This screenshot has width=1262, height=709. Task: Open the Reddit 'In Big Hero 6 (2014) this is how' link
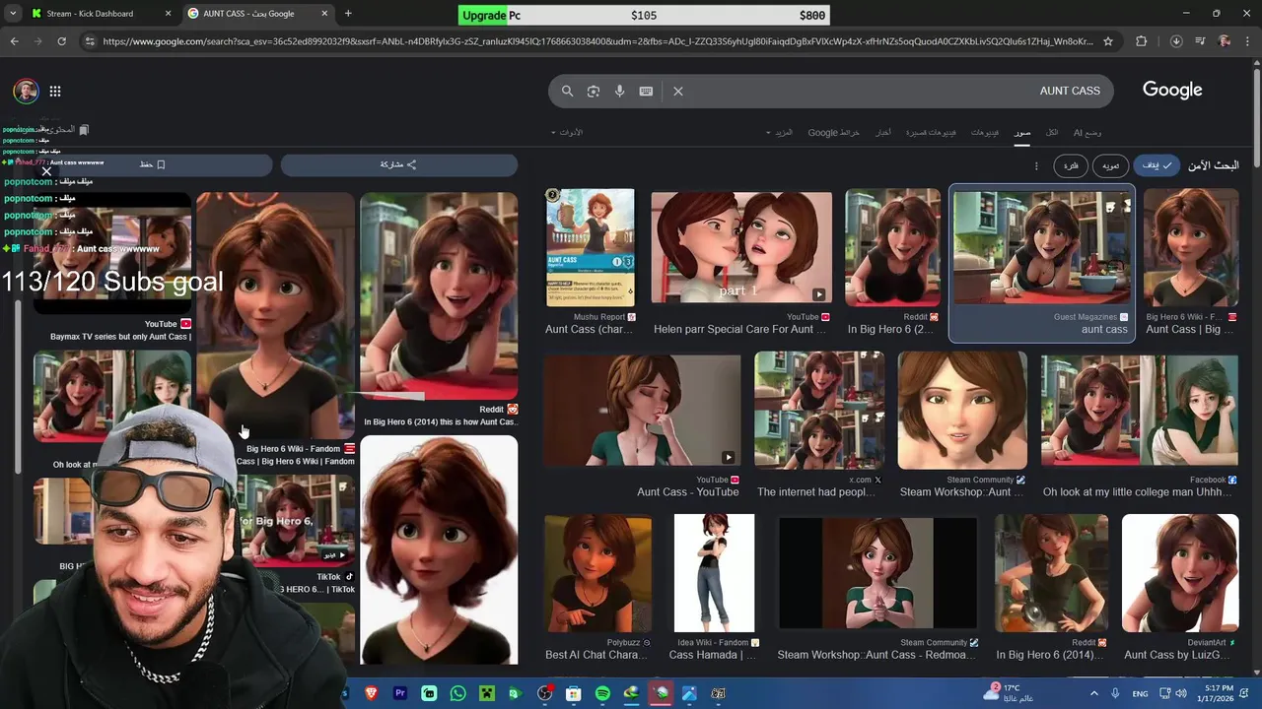pyautogui.click(x=440, y=421)
